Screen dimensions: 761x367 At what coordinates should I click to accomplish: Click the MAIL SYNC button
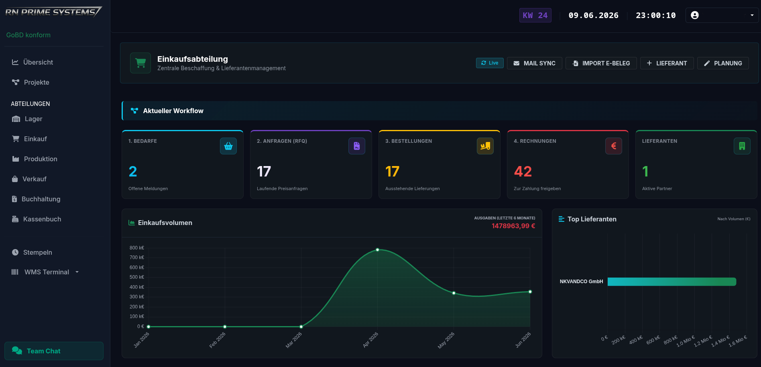click(534, 63)
